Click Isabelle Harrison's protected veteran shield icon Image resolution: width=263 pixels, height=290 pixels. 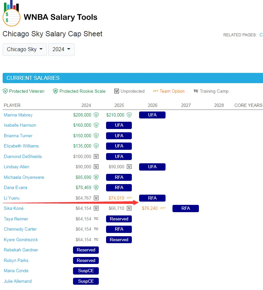coord(96,125)
